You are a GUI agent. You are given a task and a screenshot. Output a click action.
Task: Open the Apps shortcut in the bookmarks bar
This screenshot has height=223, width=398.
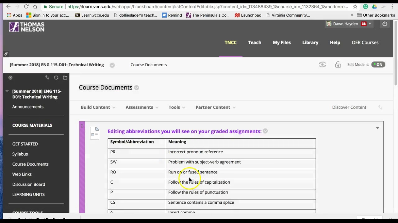[14, 15]
